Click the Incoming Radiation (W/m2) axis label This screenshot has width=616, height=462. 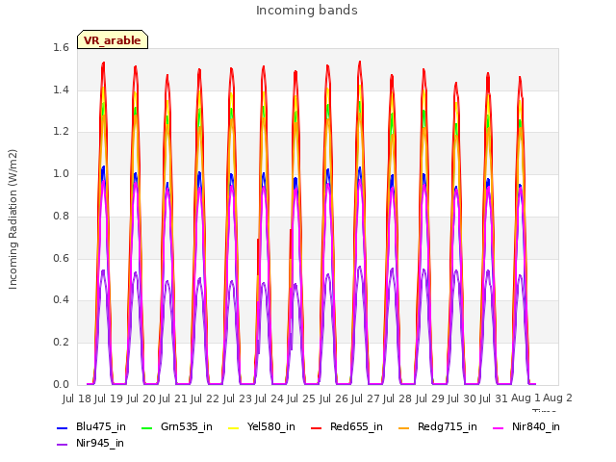pyautogui.click(x=13, y=219)
